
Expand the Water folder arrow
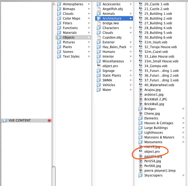131,90
